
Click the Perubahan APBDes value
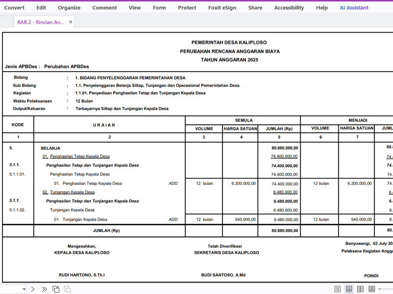(66, 67)
